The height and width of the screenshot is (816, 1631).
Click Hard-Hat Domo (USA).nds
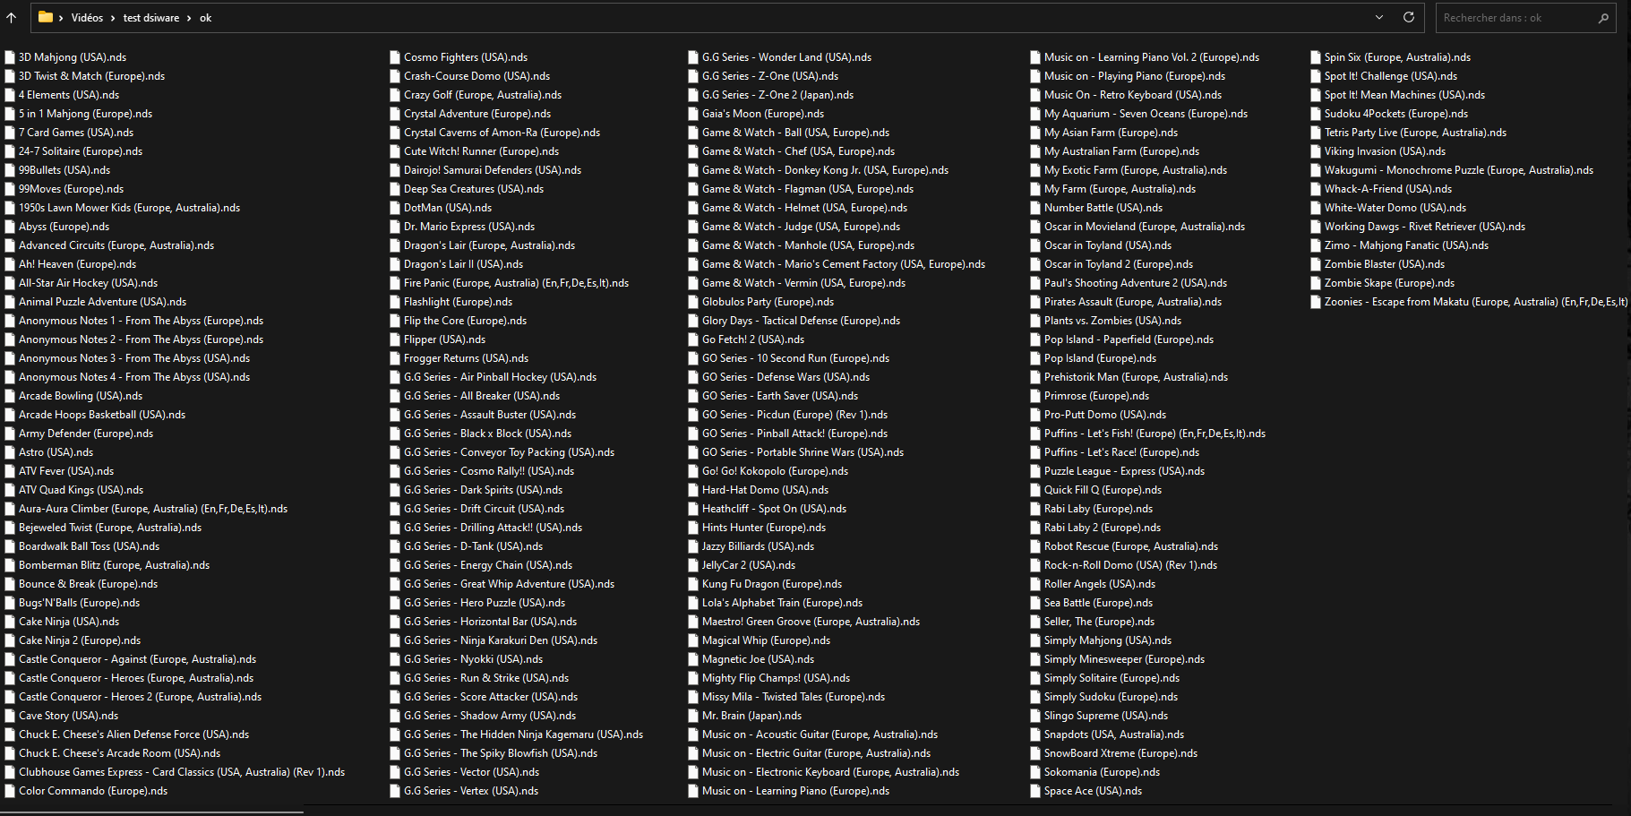(x=766, y=490)
